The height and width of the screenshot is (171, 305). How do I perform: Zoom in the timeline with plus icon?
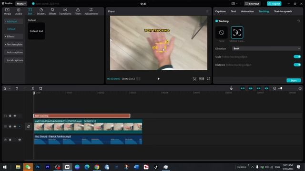(300, 88)
